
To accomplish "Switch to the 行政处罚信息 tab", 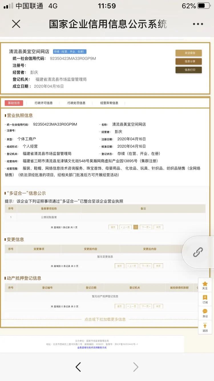I will tap(76, 103).
